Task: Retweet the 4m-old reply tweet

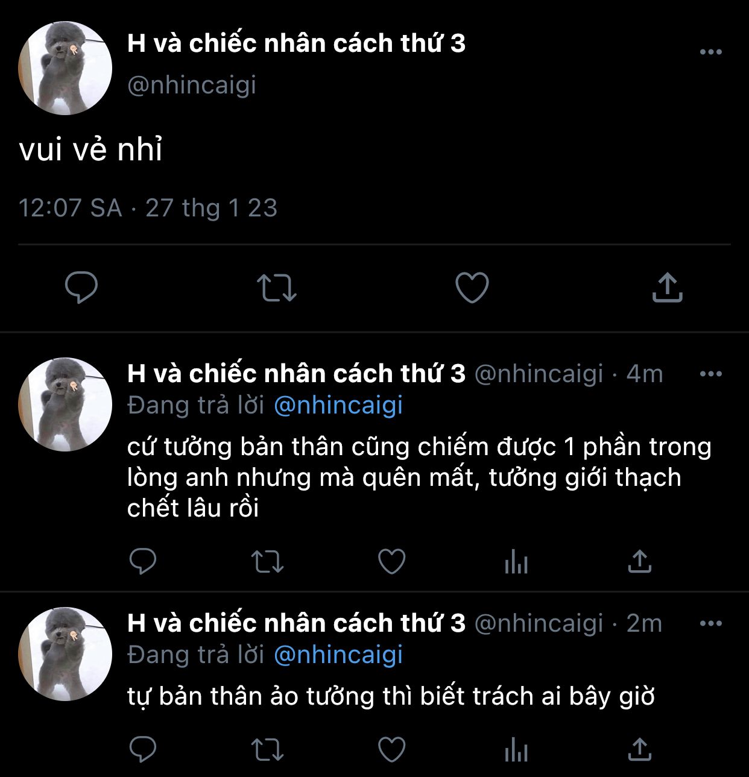Action: tap(267, 562)
